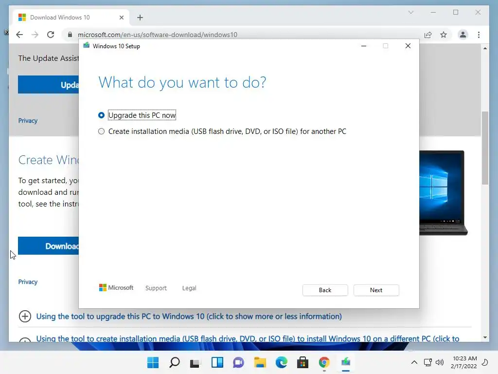Click the Windows 10 laptop image
The height and width of the screenshot is (374, 498).
click(444, 193)
